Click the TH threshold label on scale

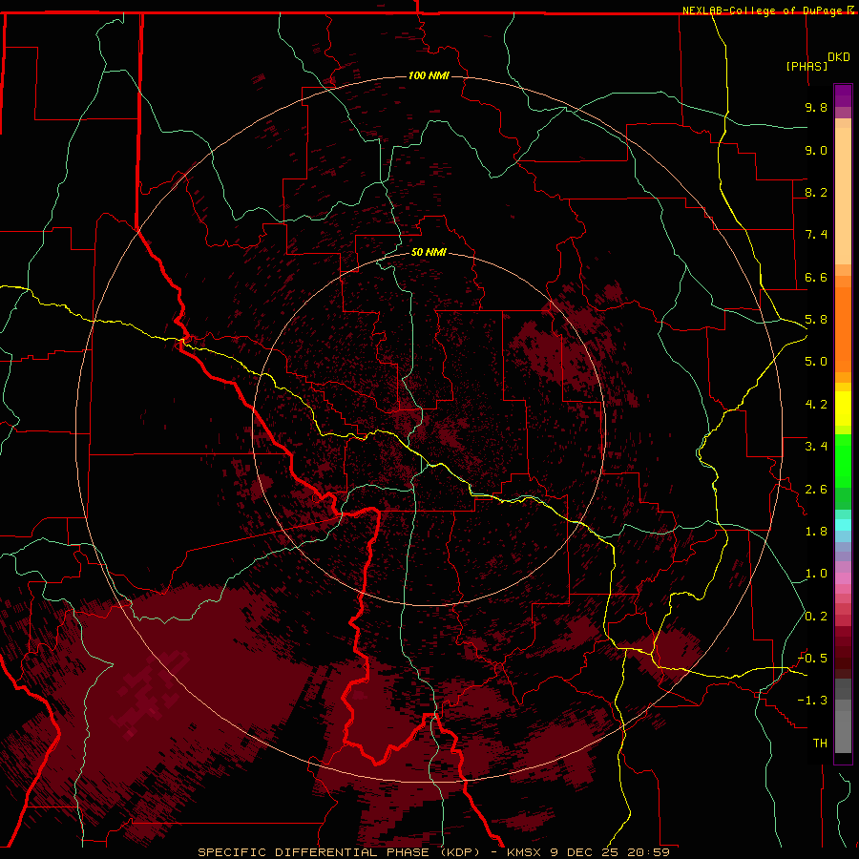[x=820, y=744]
